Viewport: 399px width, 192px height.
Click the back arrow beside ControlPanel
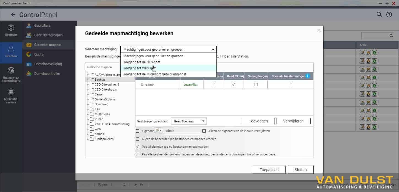tap(13, 15)
